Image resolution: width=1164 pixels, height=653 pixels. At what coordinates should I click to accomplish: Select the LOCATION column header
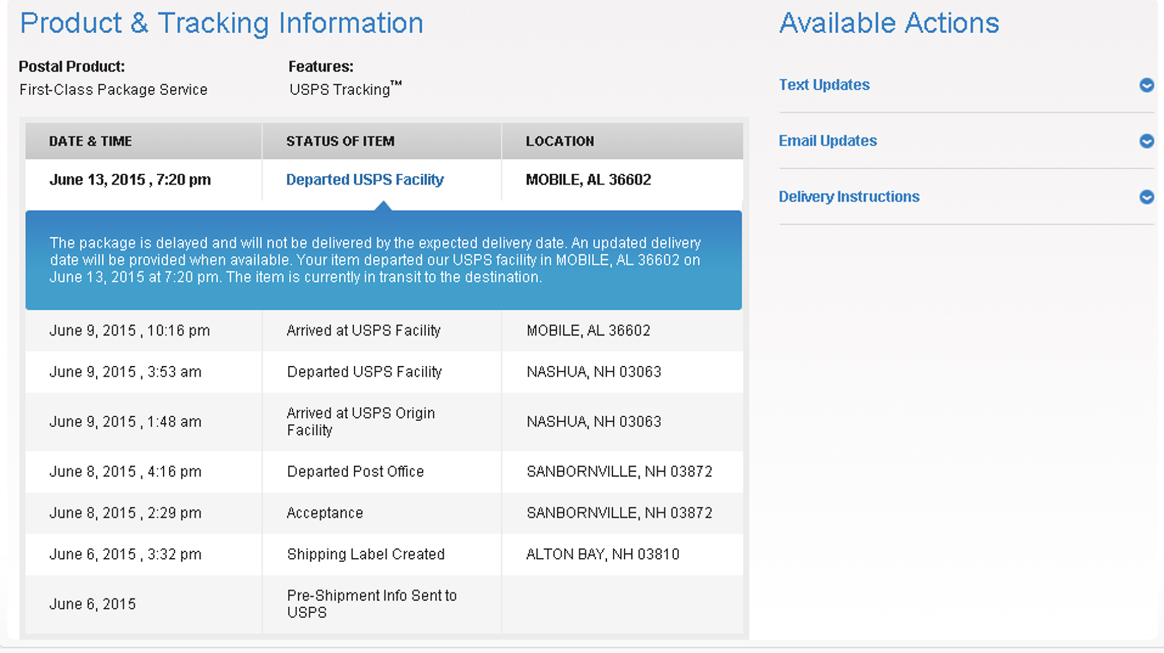[x=560, y=141]
